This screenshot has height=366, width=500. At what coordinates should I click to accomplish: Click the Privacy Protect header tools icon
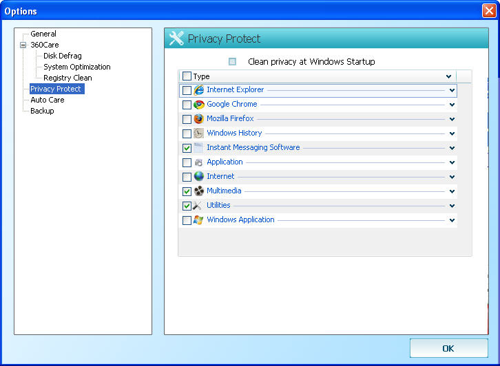pyautogui.click(x=176, y=39)
